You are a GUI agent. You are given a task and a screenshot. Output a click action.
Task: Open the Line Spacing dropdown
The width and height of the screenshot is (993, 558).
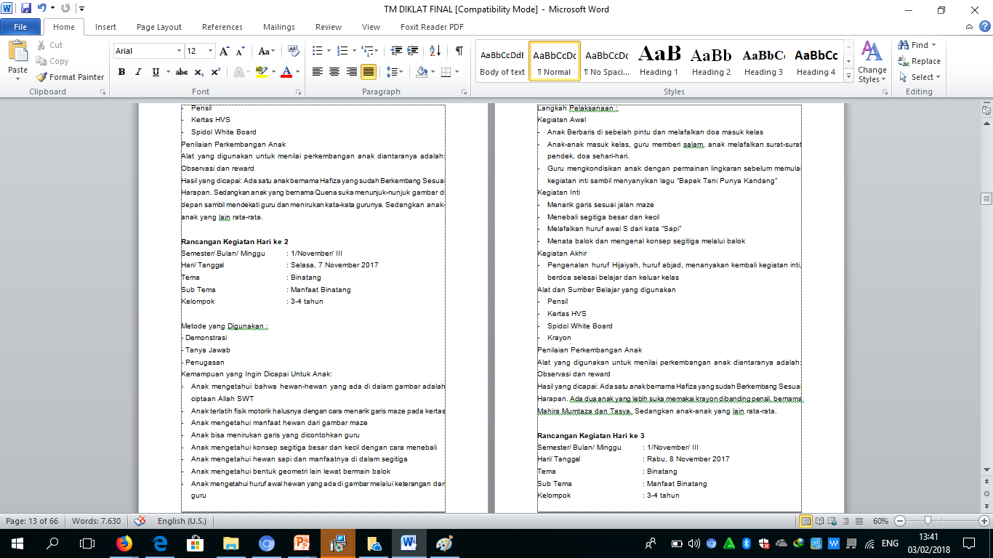(395, 72)
